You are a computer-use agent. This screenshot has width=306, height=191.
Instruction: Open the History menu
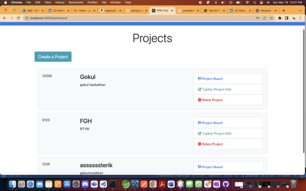tap(60, 3)
